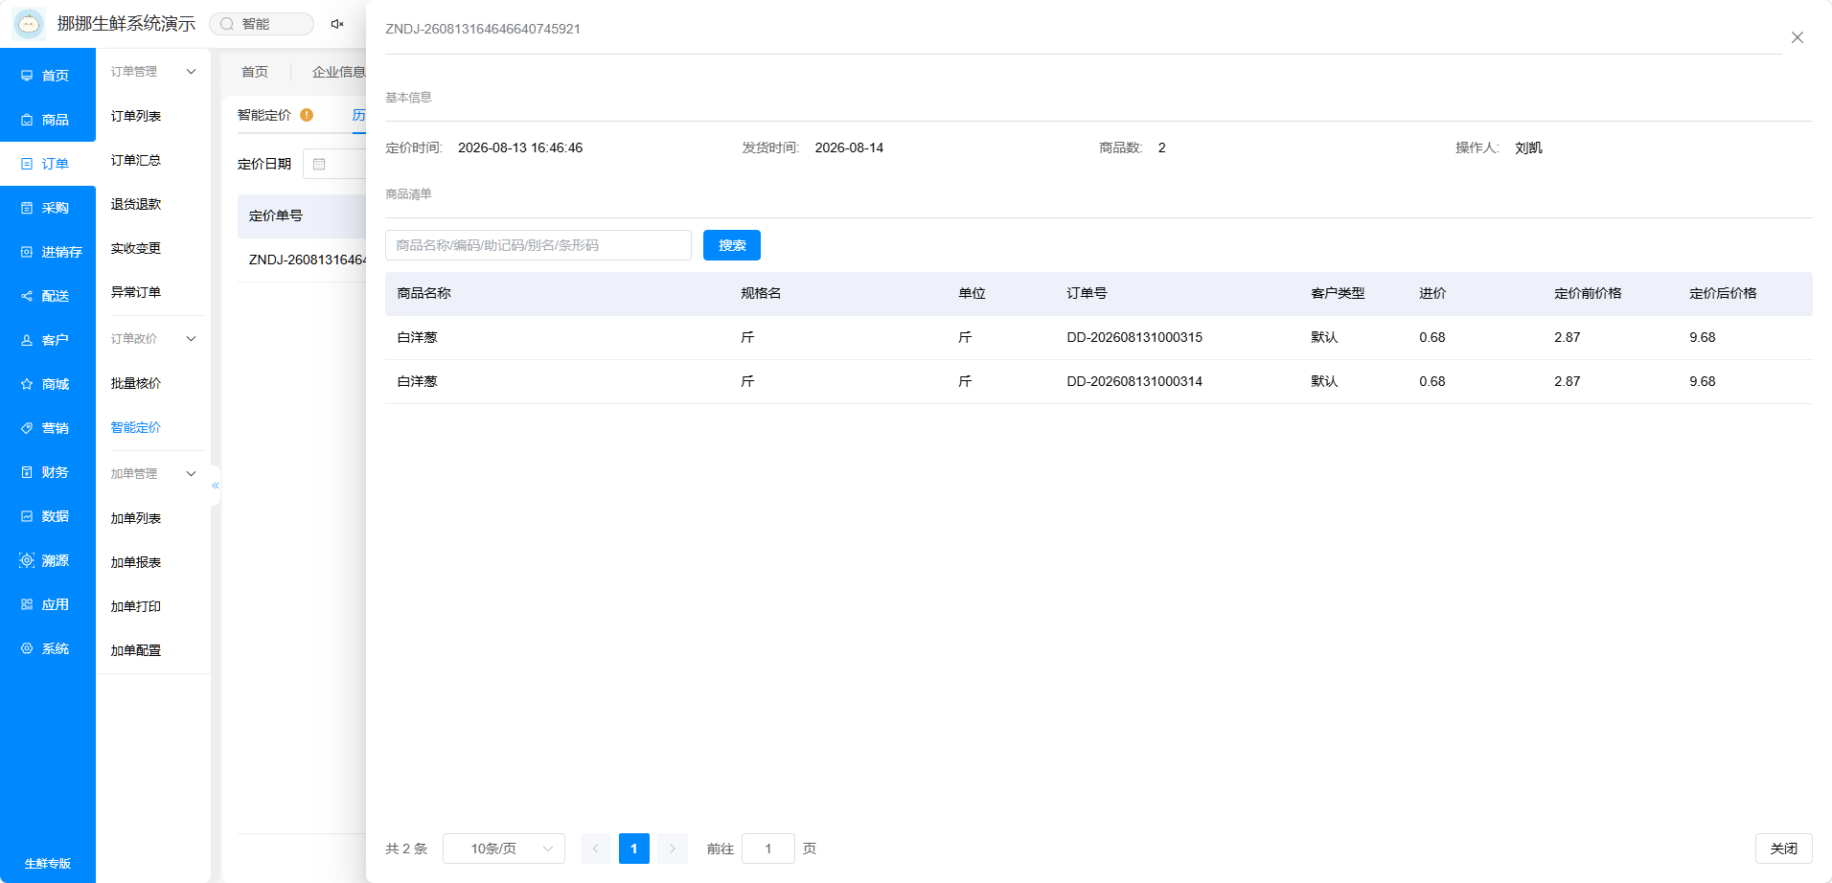Open the 应用 sidebar module

(47, 604)
